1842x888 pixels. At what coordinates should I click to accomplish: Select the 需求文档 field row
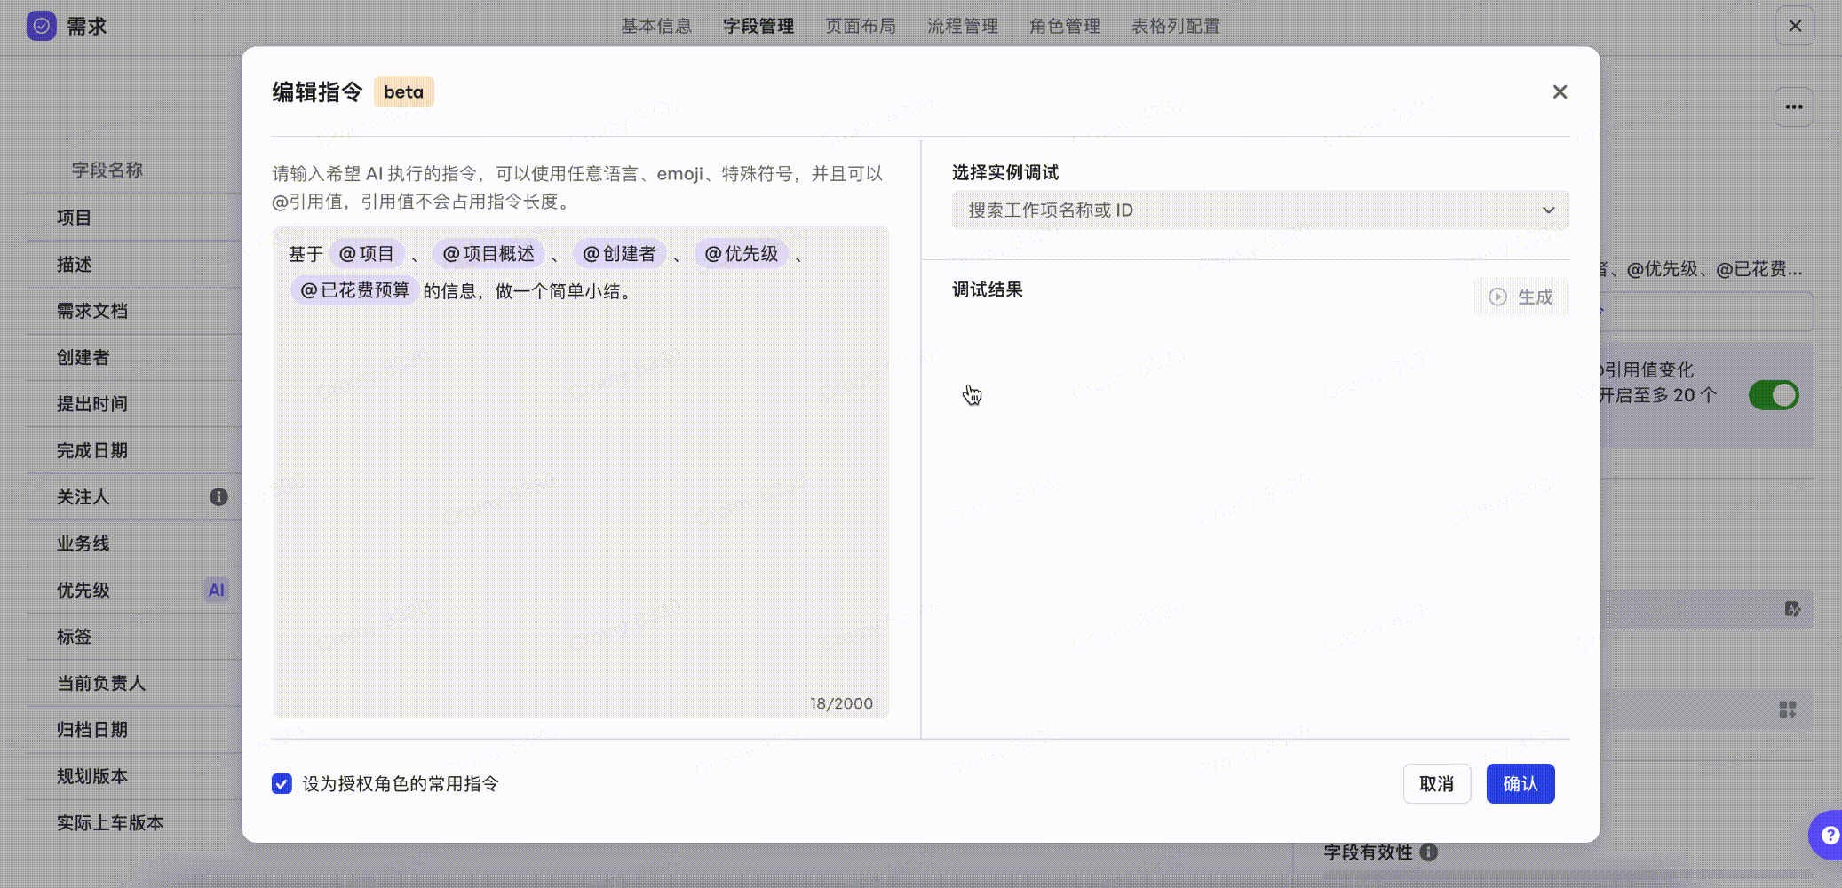pos(133,311)
